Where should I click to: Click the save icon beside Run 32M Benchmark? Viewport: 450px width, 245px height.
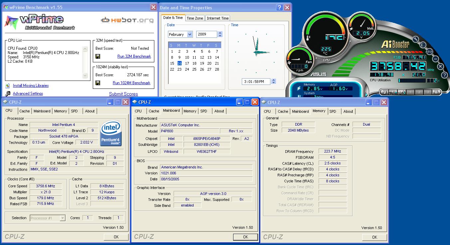click(98, 57)
